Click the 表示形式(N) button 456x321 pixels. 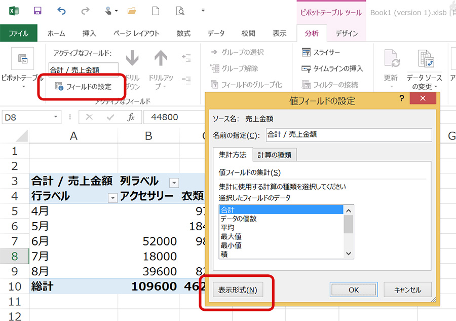click(x=238, y=290)
